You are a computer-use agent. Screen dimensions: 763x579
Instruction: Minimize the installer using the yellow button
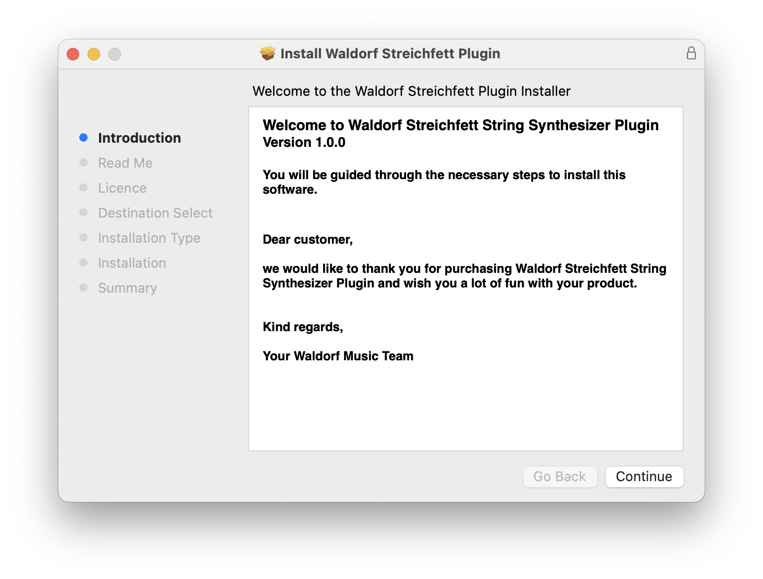tap(94, 54)
